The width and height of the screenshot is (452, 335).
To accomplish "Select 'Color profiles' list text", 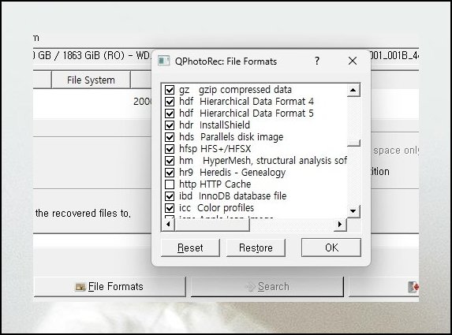I will 226,207.
